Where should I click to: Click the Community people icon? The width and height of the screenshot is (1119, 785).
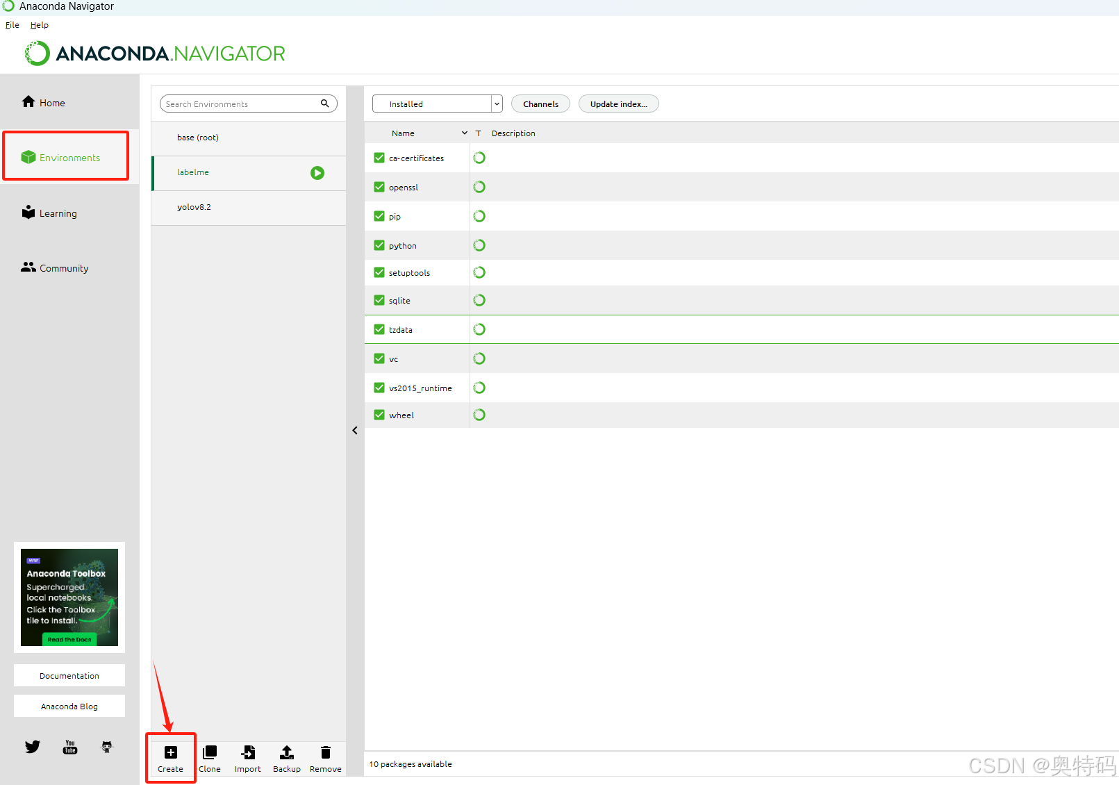pos(28,267)
